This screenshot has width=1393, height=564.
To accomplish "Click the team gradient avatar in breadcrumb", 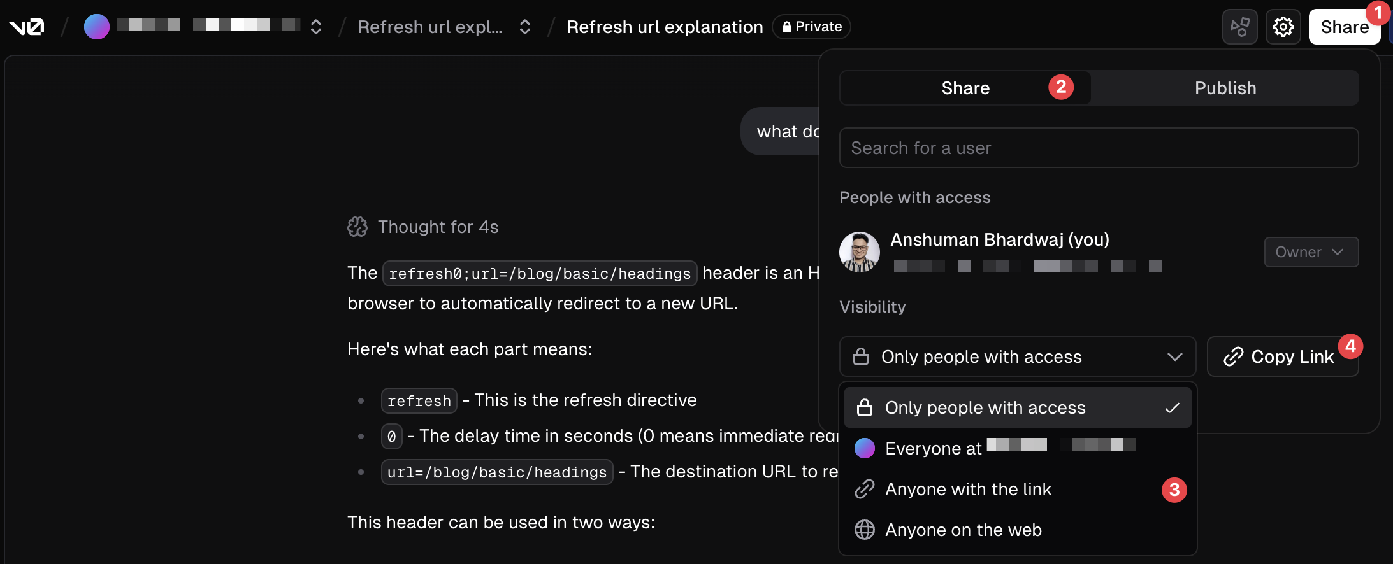I will tap(97, 27).
